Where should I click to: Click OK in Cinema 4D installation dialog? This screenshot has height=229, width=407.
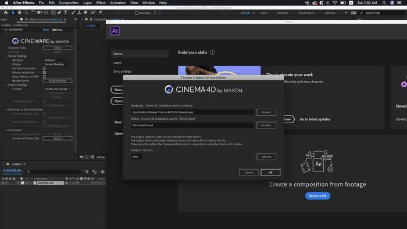click(x=270, y=173)
